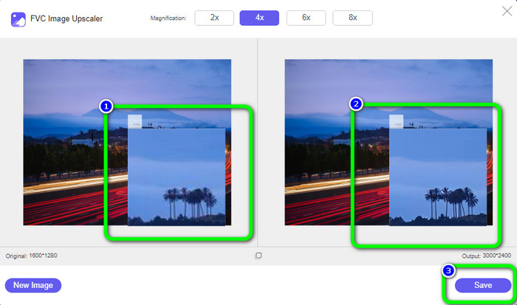Click New Image to upload another photo
Image resolution: width=517 pixels, height=305 pixels.
33,285
